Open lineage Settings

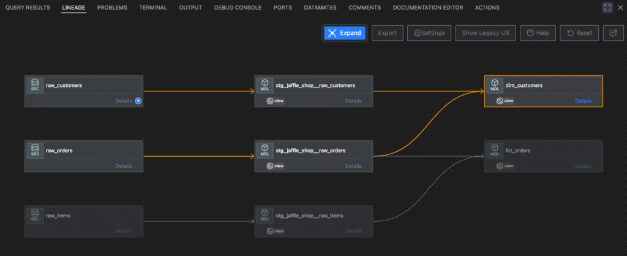[429, 33]
